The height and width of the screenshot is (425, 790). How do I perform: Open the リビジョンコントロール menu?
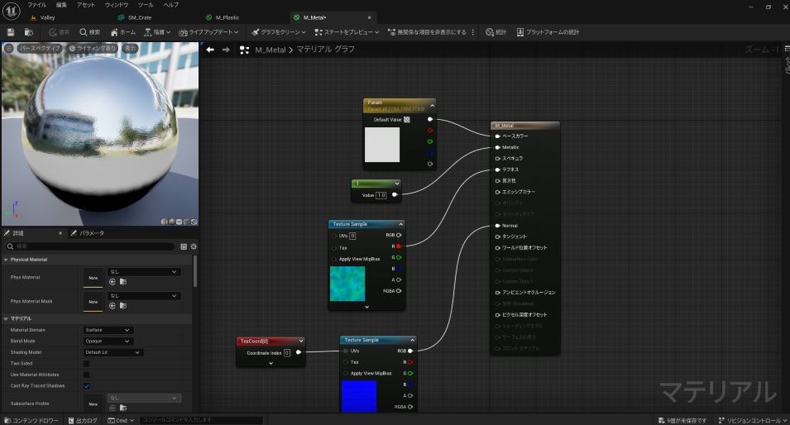[753, 421]
